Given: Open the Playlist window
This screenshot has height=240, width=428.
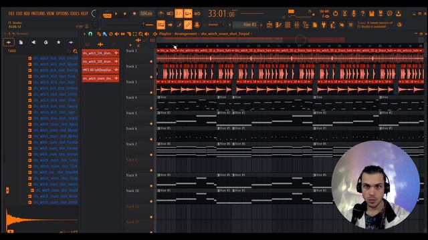Looking at the screenshot, I should pos(270,25).
